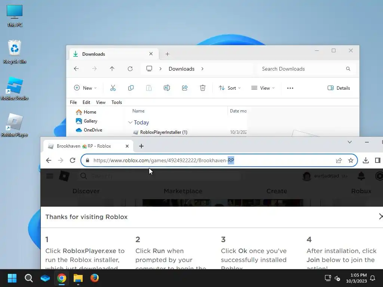Open This PC desktop icon

tap(15, 15)
